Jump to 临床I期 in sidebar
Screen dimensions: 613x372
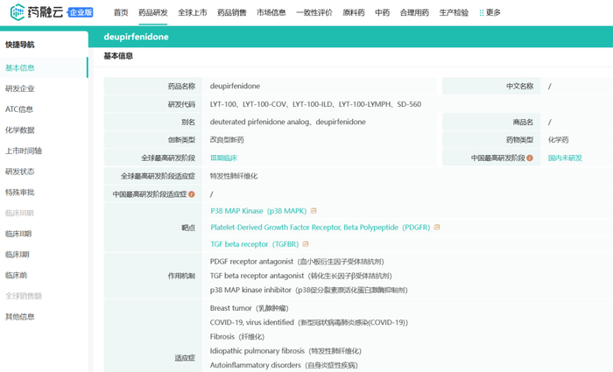click(18, 255)
